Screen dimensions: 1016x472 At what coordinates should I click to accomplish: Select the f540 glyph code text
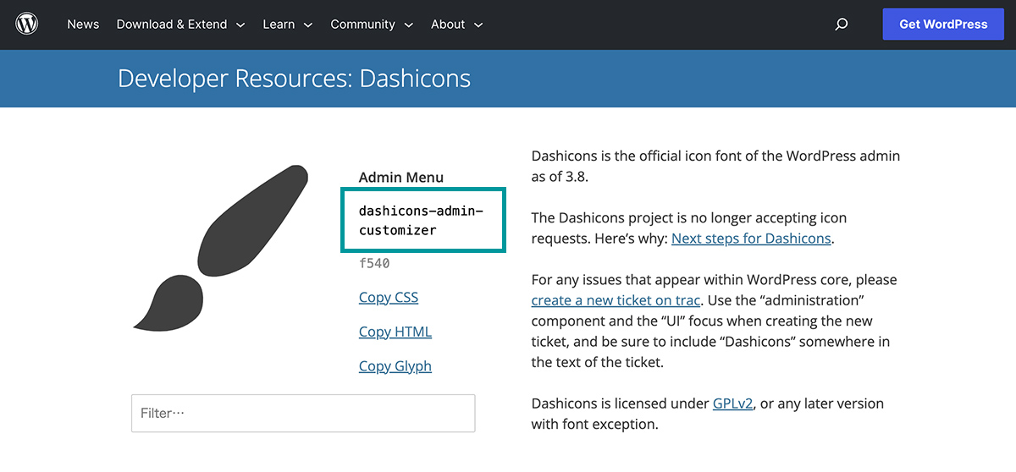click(x=374, y=264)
